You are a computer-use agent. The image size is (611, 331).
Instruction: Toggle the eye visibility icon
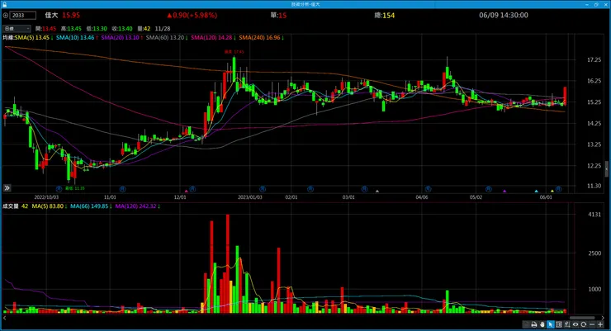click(575, 324)
